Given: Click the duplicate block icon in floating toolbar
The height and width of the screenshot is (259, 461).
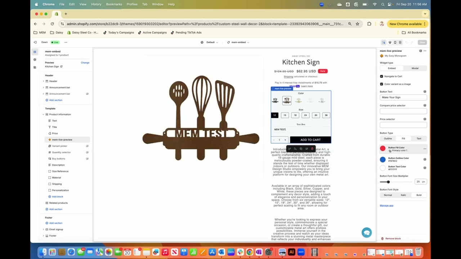Looking at the screenshot, I should click(301, 149).
